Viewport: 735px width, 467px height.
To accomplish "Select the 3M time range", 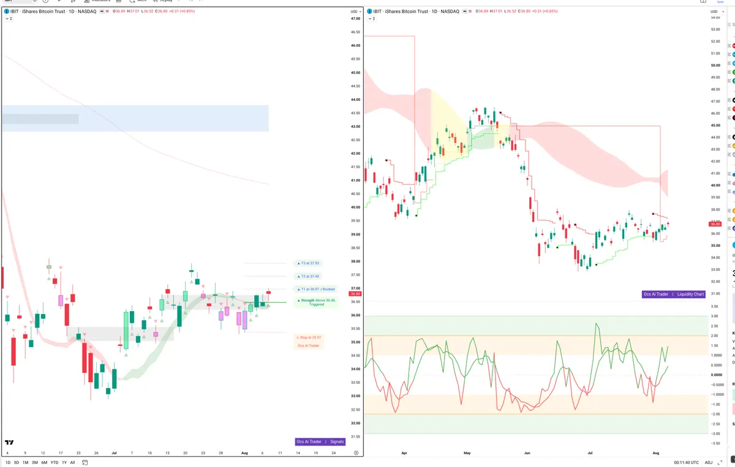I will point(35,463).
